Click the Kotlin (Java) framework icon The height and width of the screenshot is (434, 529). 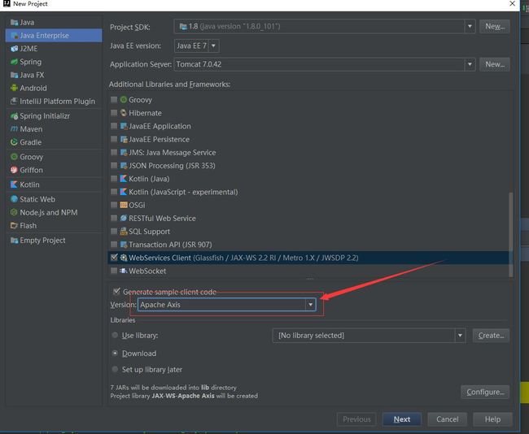[x=124, y=179]
